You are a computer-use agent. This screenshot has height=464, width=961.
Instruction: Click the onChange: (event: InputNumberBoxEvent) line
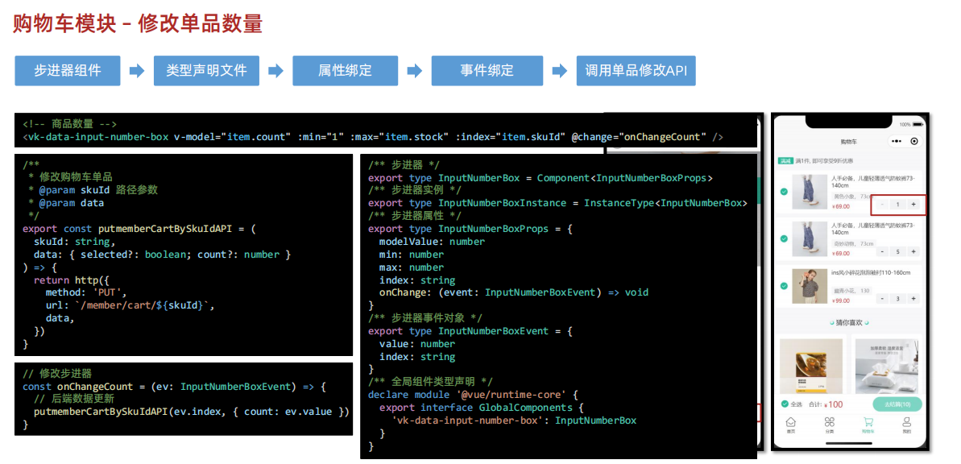point(514,292)
